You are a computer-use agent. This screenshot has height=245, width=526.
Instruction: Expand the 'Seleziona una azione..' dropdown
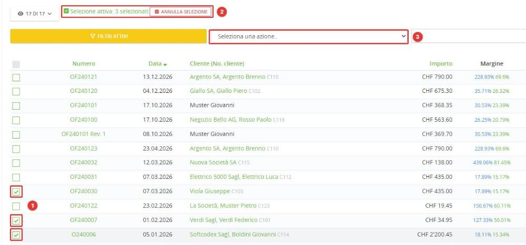[x=309, y=37]
